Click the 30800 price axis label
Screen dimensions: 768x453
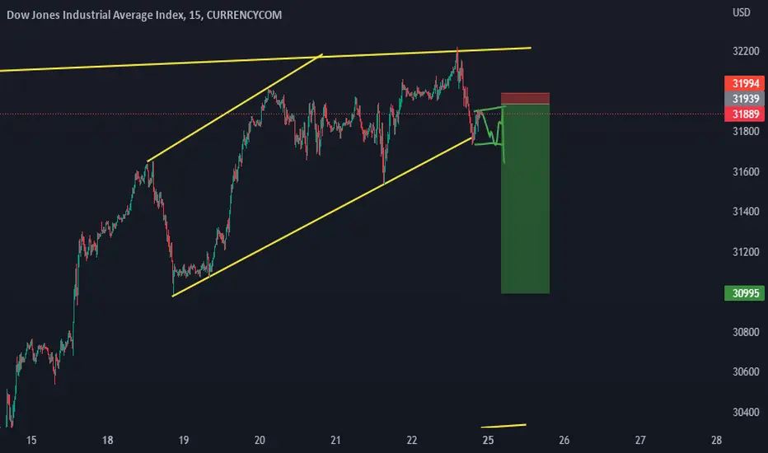coord(746,332)
